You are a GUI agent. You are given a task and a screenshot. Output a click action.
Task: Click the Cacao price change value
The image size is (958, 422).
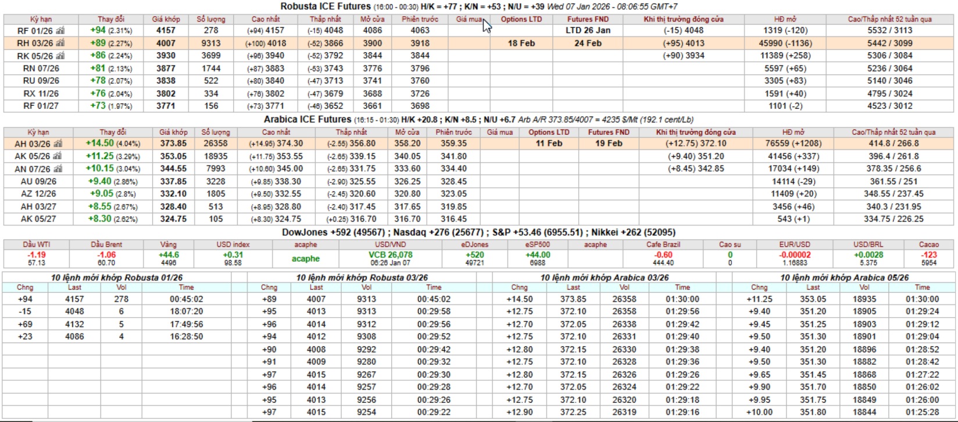coord(929,255)
